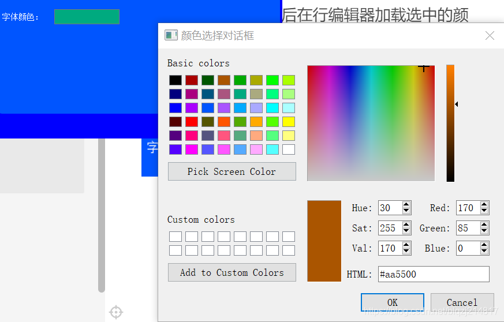Select the white basic color swatch
This screenshot has width=504, height=322.
pos(289,149)
